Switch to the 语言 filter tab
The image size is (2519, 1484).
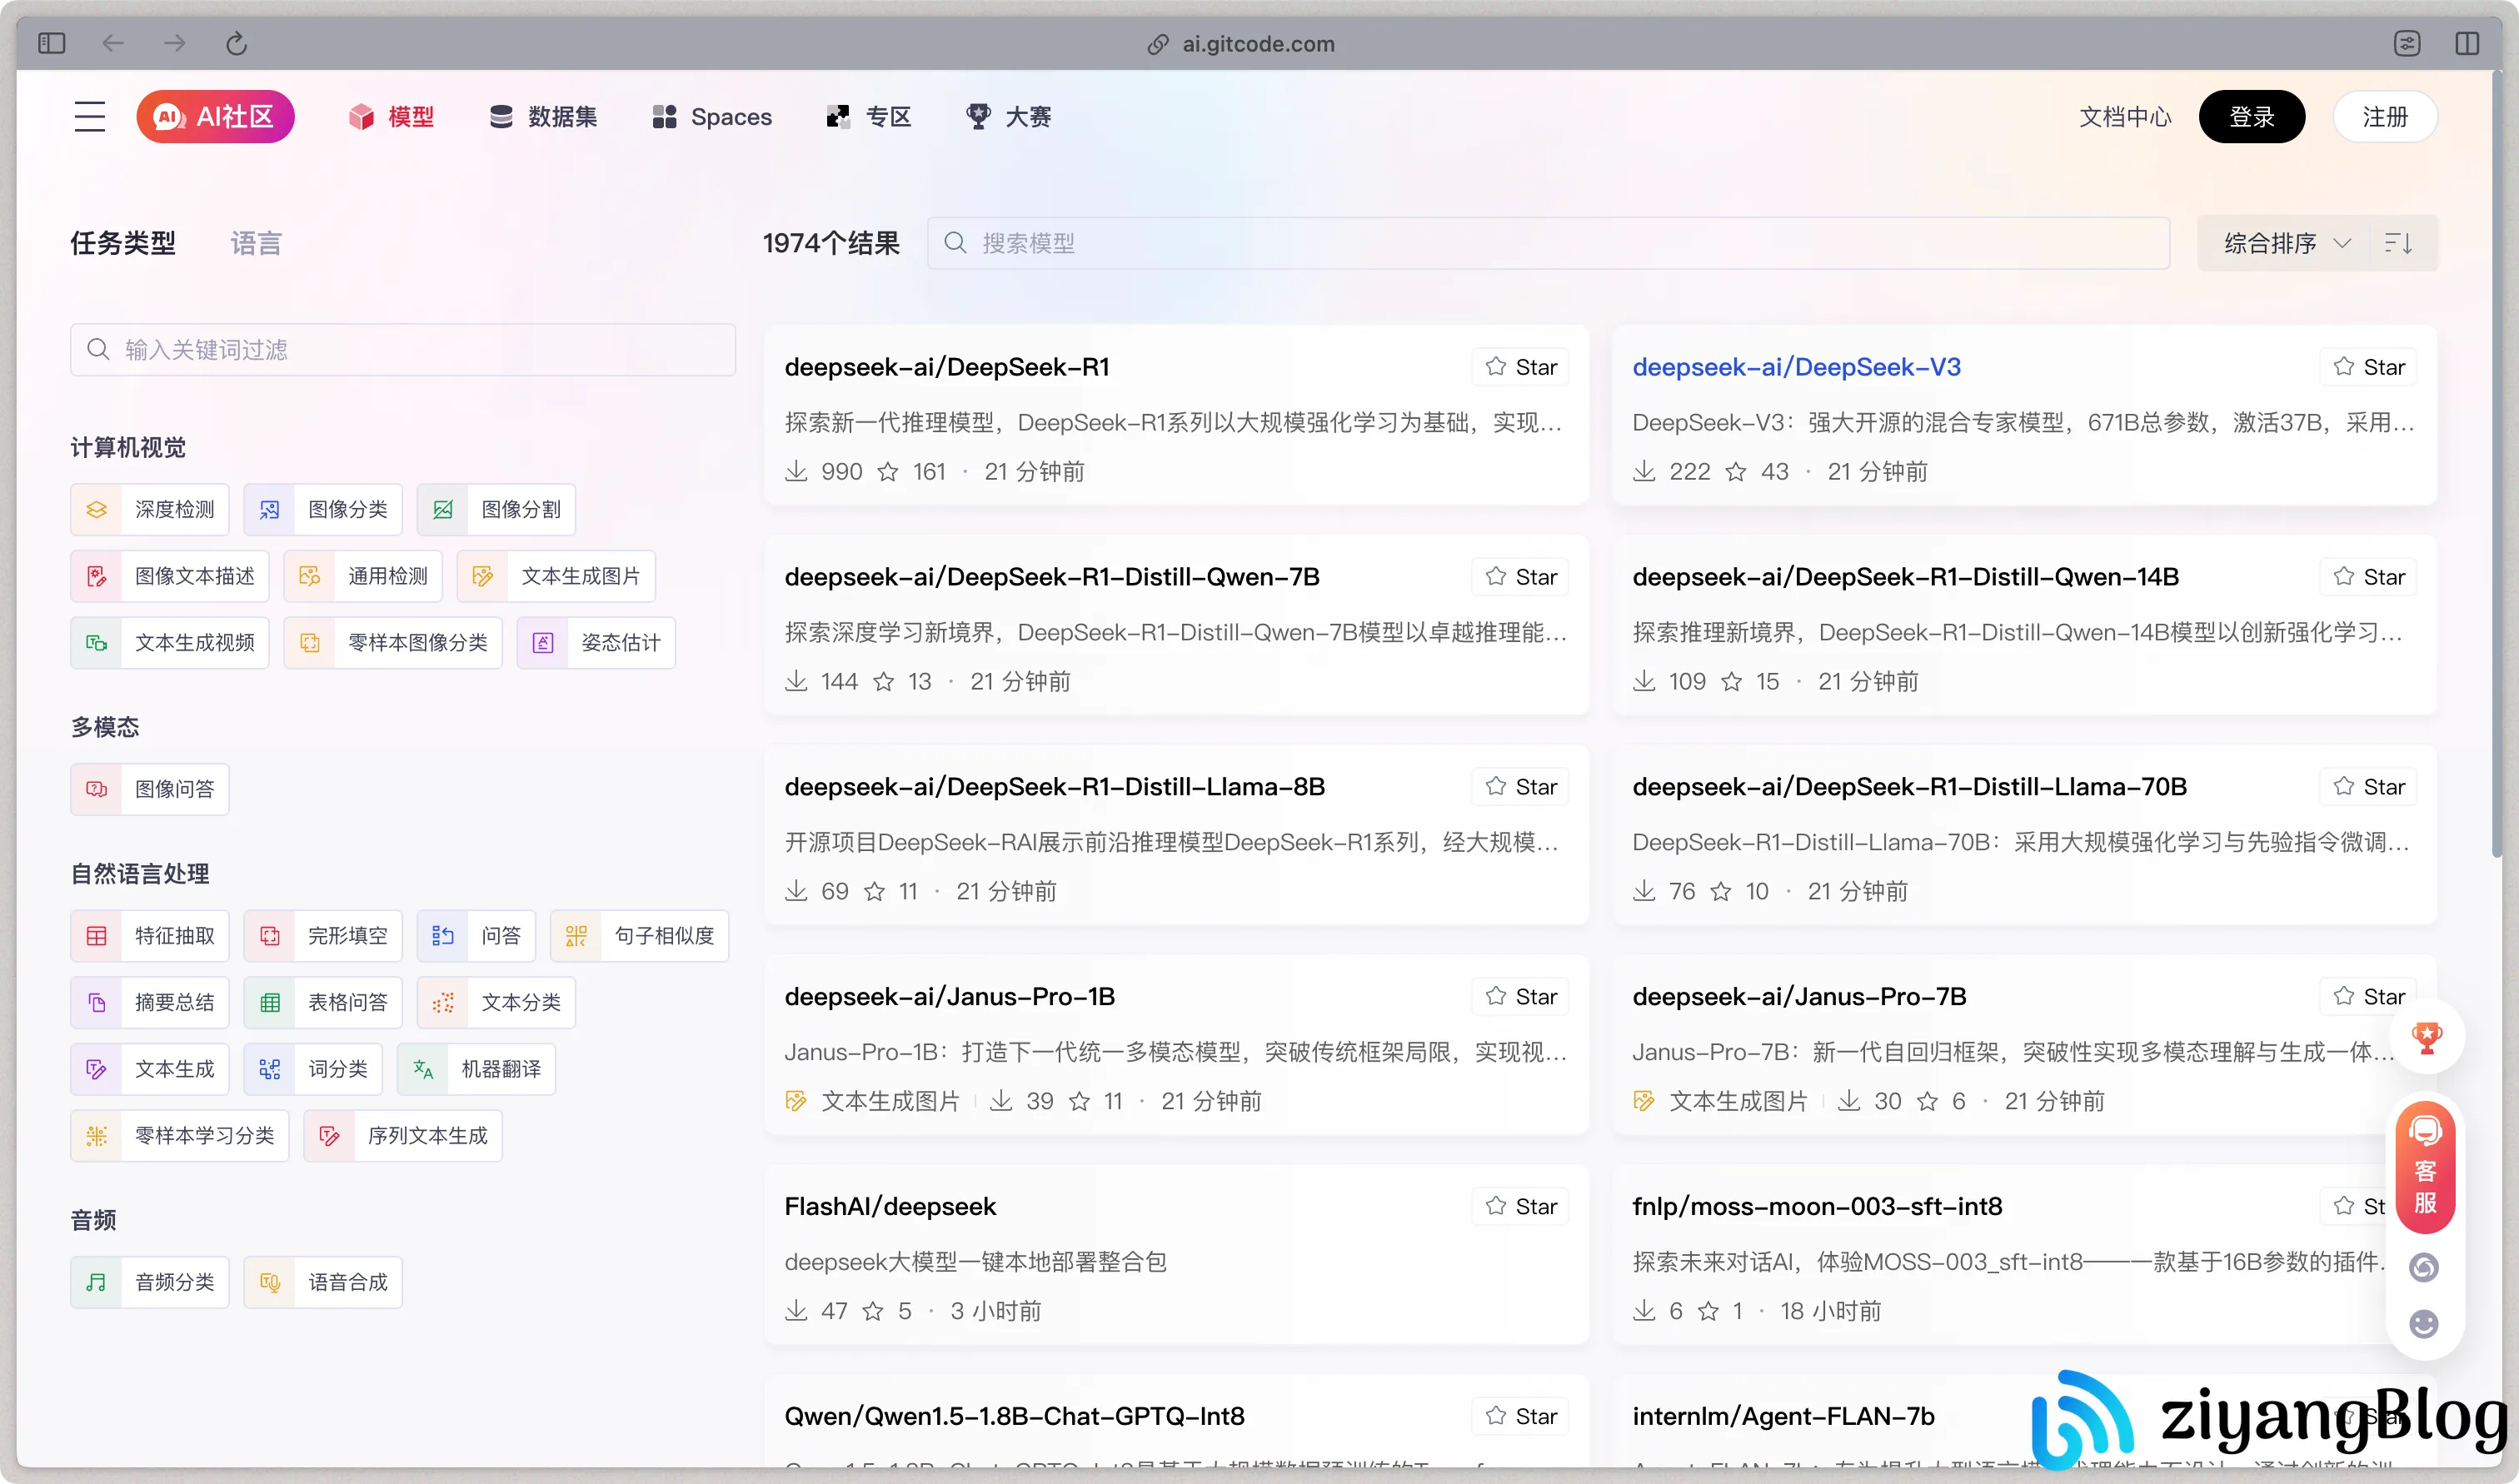click(256, 242)
